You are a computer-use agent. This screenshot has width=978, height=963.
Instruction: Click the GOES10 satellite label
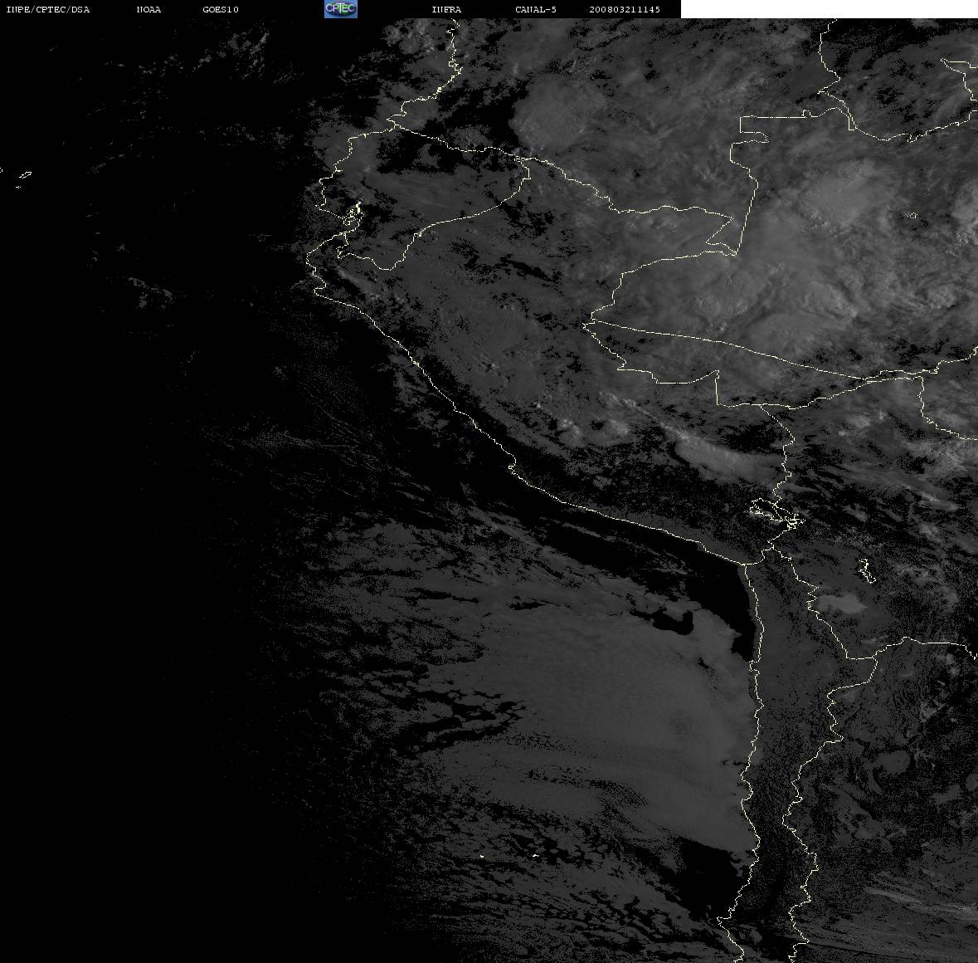[221, 9]
